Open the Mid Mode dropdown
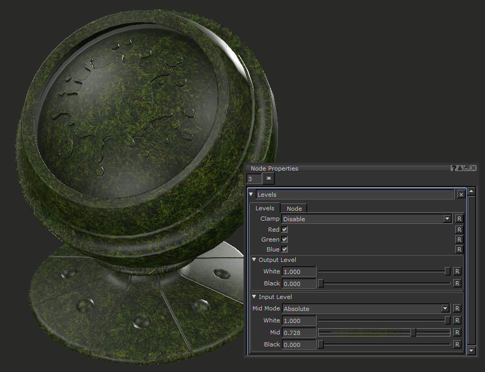This screenshot has width=485, height=372. click(445, 309)
